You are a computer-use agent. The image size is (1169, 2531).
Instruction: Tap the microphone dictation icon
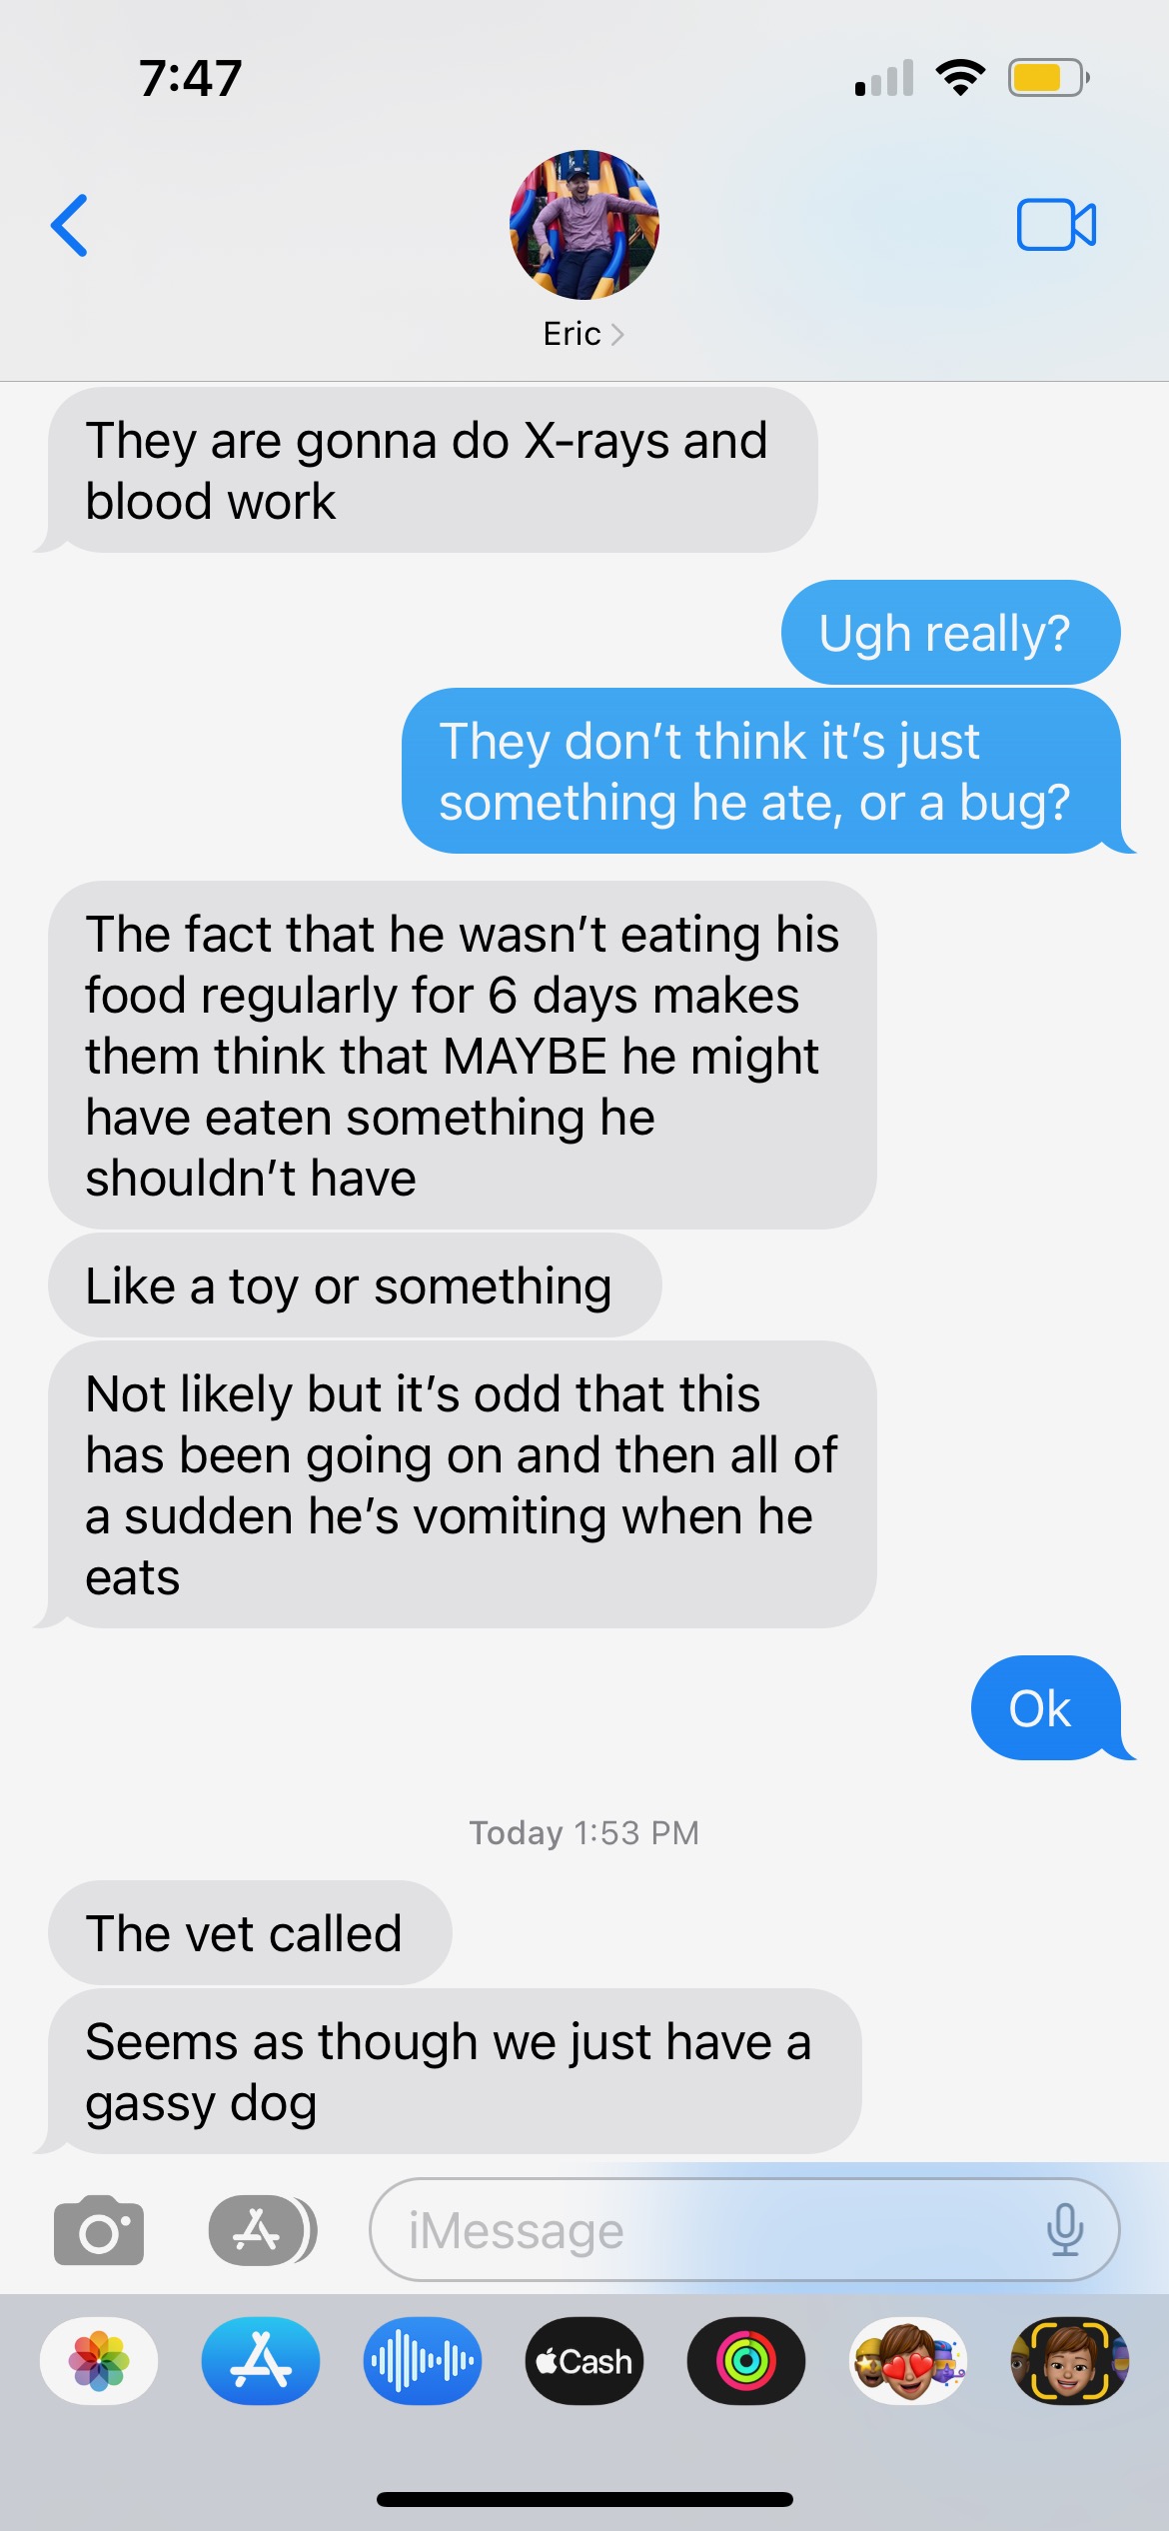[x=1065, y=2230]
